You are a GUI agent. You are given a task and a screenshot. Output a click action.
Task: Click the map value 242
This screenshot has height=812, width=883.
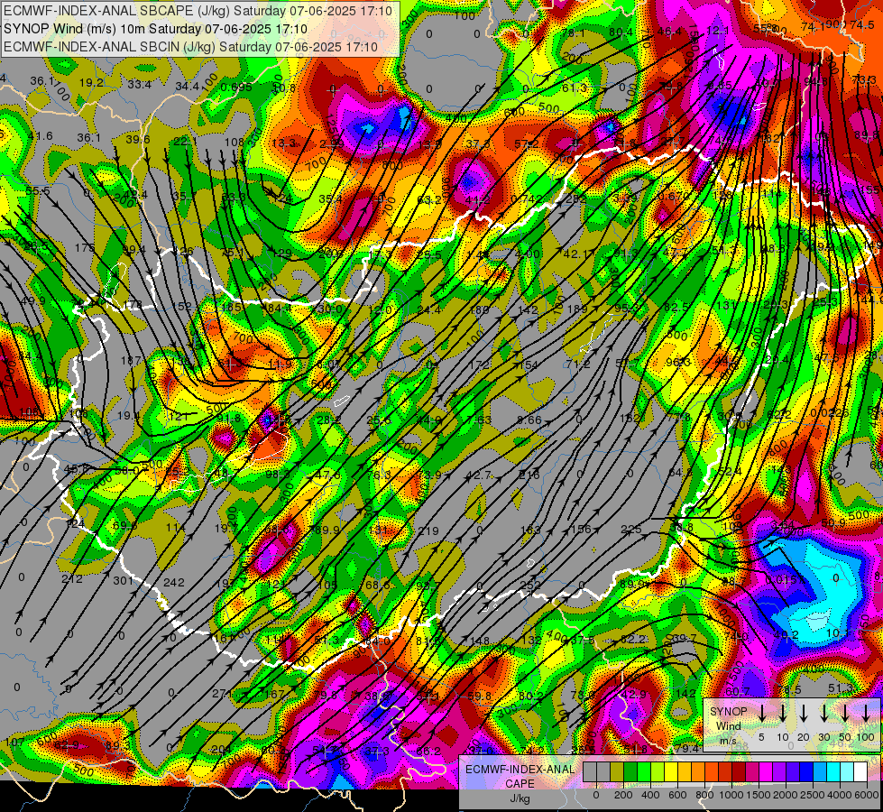[173, 582]
